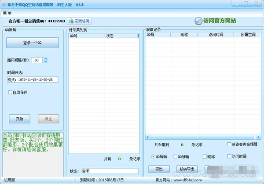Click the 按QQ导出 button

[187, 169]
